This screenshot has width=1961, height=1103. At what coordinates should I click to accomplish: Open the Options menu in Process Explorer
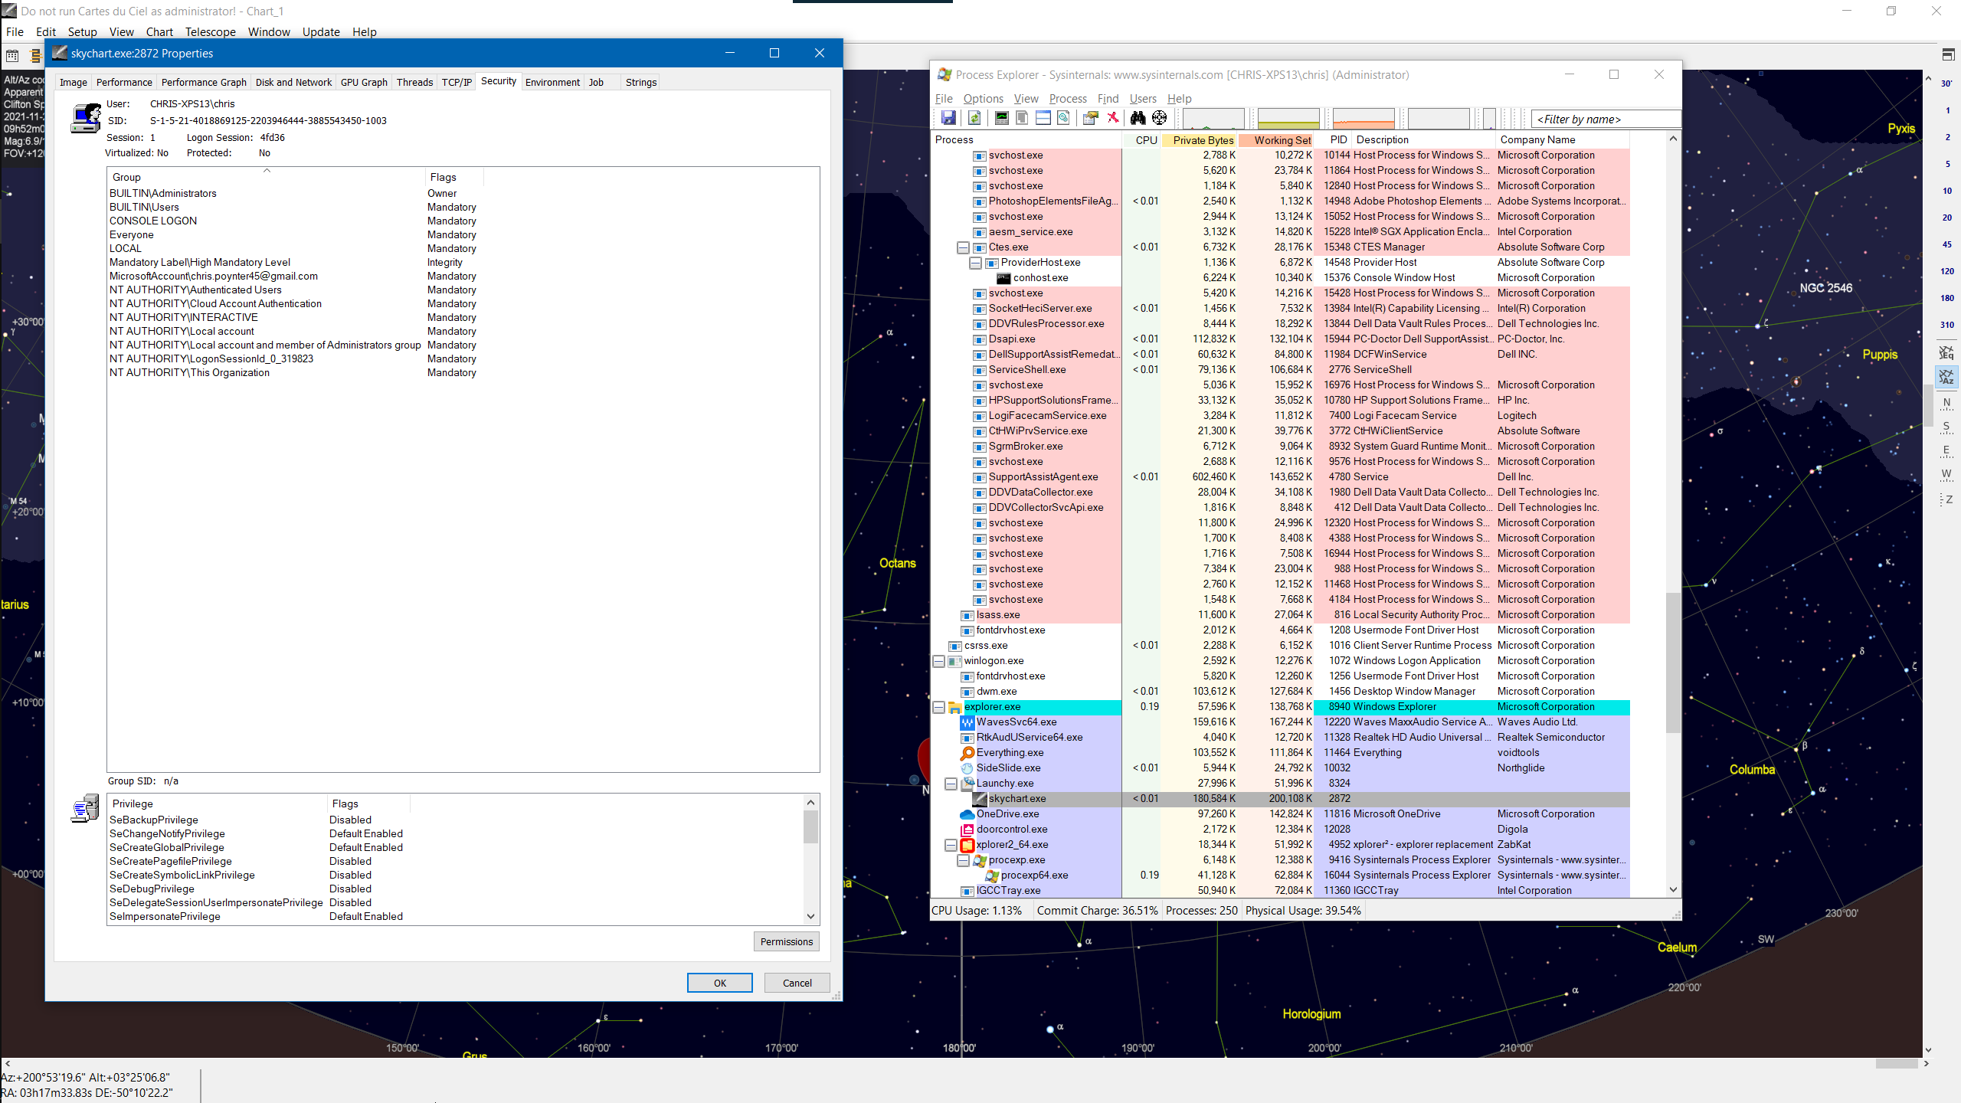[x=983, y=99]
